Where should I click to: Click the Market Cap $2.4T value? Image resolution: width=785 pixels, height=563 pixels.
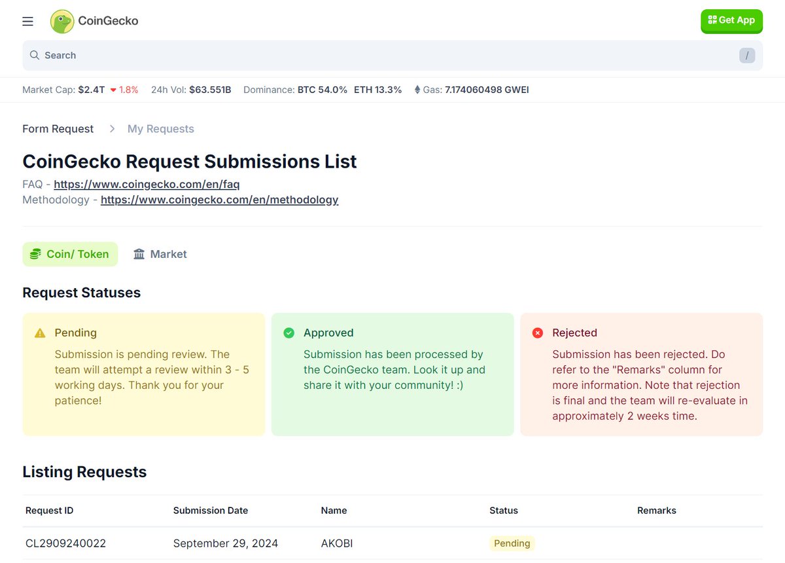[91, 90]
